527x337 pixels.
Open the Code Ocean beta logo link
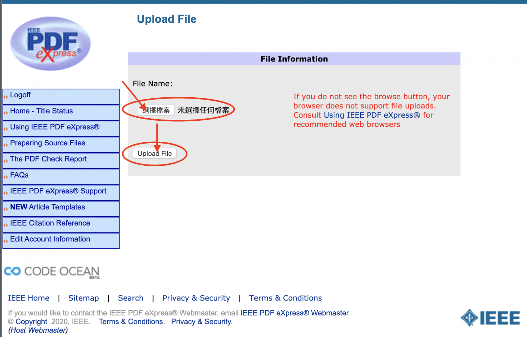coord(52,272)
